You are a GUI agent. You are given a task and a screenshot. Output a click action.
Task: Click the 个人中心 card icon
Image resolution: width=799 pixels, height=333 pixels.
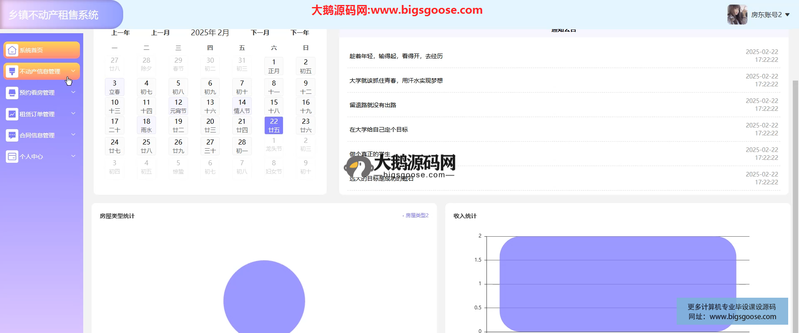point(12,157)
